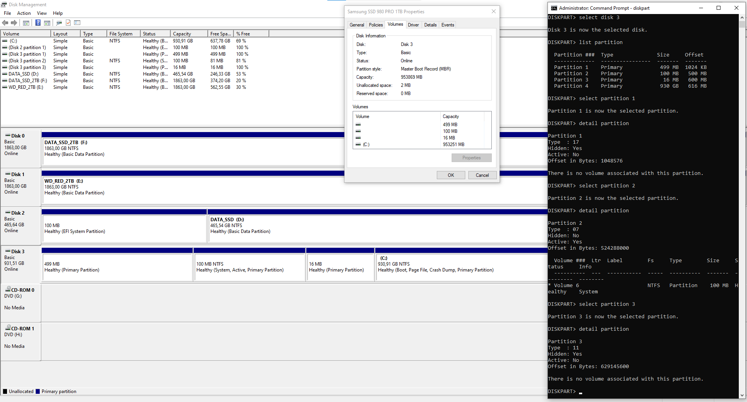Click the Rescan Disks toolbar icon
This screenshot has height=402, width=747.
click(x=59, y=23)
